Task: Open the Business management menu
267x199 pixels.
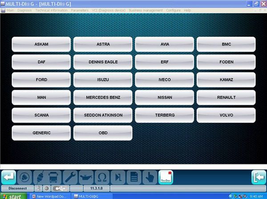Action: pos(149,10)
